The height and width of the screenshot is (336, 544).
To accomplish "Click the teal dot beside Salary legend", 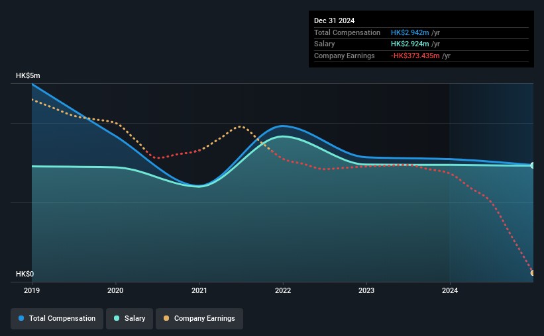I will point(117,318).
